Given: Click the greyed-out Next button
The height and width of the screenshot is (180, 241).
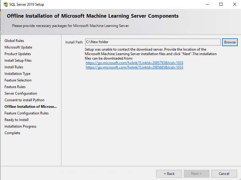Looking at the screenshot, I should click(x=197, y=173).
